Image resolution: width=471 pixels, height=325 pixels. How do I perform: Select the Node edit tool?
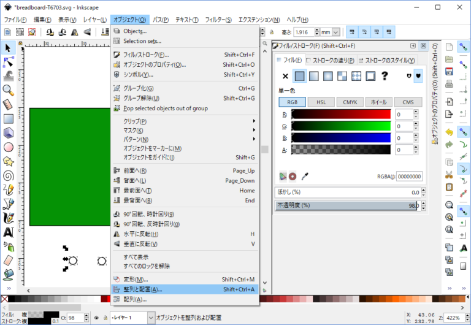pos(9,62)
